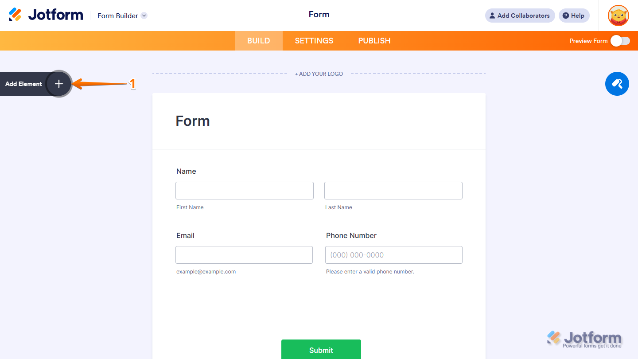Click the Phone Number input field
638x359 pixels.
pos(393,254)
